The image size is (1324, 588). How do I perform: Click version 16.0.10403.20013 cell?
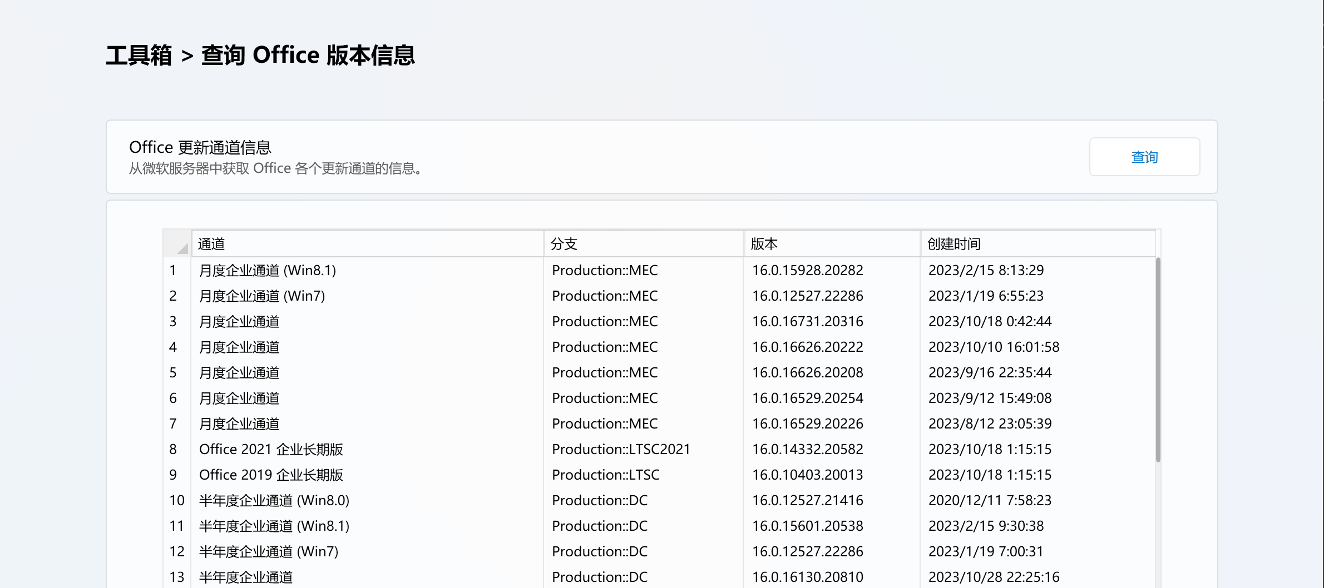832,475
